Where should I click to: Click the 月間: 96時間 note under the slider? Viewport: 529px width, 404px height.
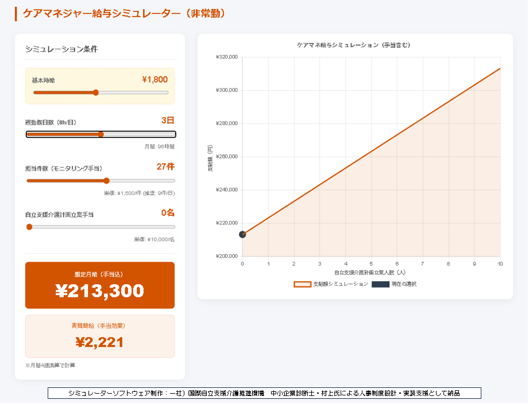160,146
